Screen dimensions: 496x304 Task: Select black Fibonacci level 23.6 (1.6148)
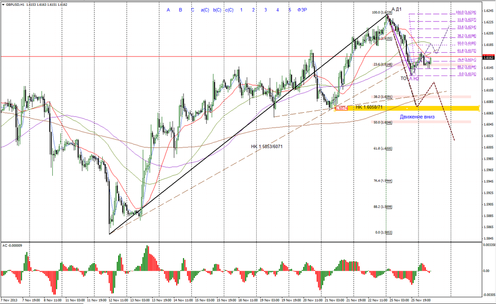point(383,64)
